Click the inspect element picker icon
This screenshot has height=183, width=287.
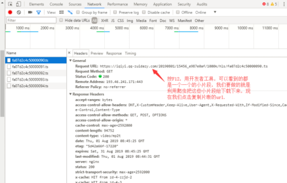pyautogui.click(x=10, y=4)
